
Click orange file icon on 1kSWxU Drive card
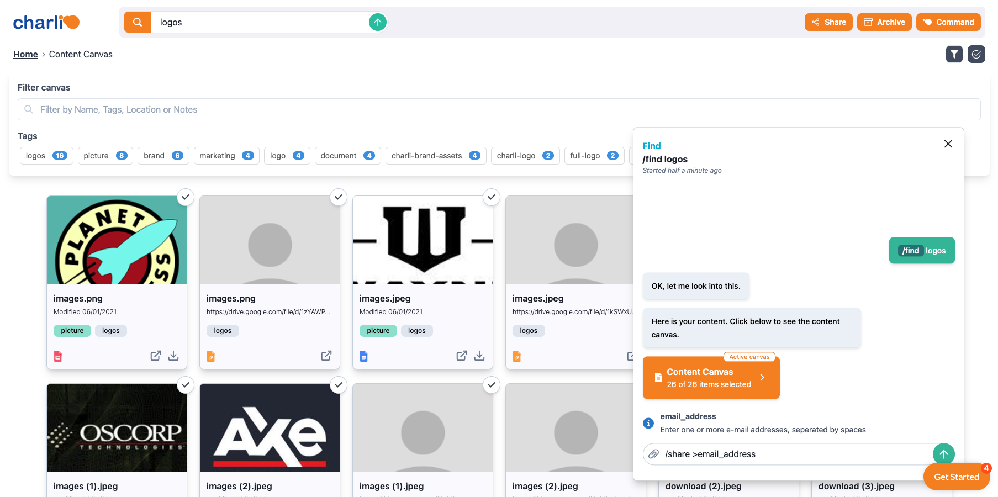(517, 356)
